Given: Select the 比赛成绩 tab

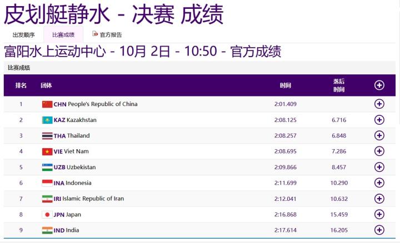Looking at the screenshot, I should (63, 34).
